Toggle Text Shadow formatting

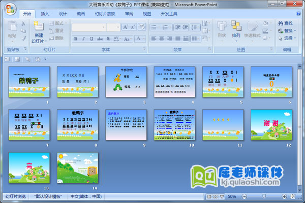coord(108,39)
